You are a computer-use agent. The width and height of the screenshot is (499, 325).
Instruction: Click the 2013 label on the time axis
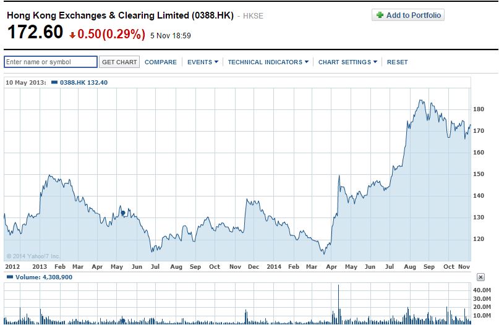pyautogui.click(x=40, y=266)
